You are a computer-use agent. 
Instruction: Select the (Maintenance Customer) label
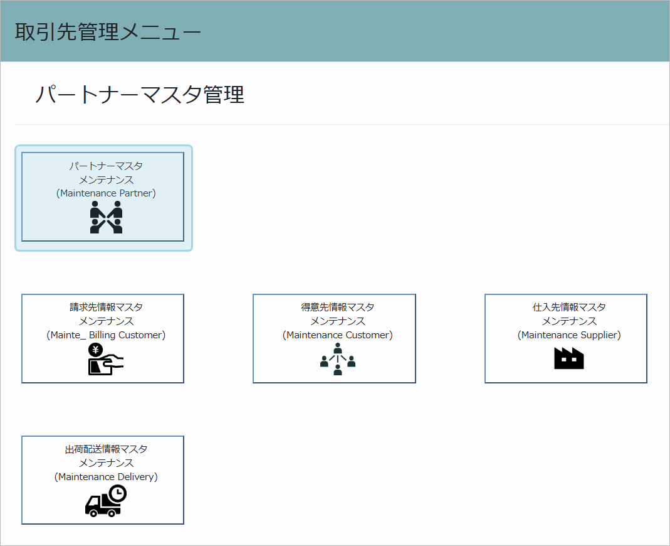(x=338, y=335)
